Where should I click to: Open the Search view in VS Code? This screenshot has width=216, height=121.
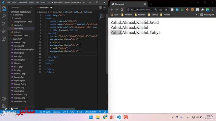tap(4, 16)
